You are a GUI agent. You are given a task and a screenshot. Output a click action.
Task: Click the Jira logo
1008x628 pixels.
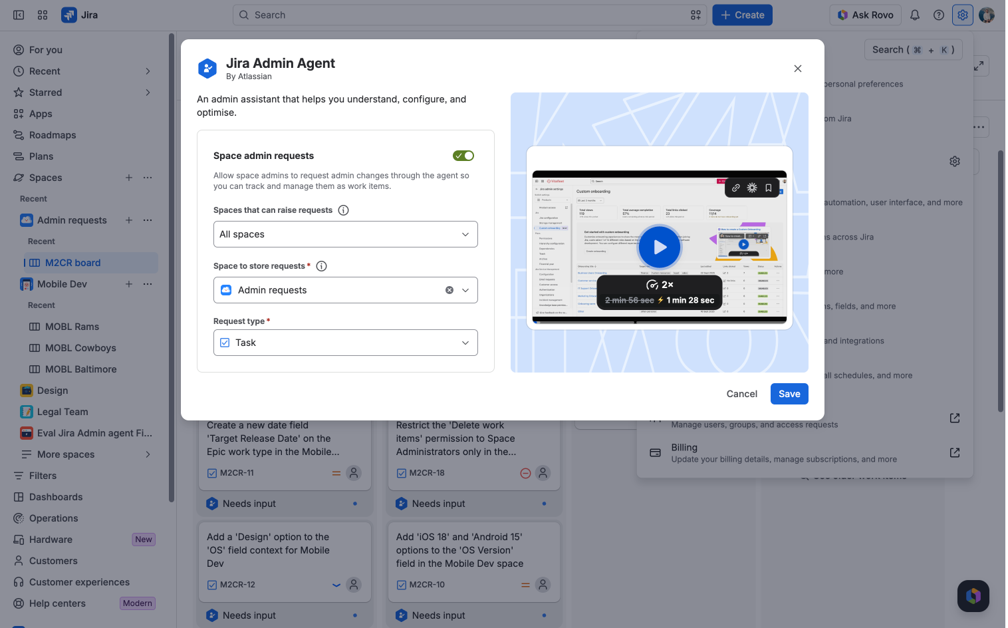(x=80, y=15)
